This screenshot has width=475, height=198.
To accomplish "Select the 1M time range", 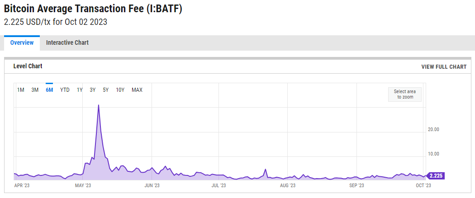I will [x=21, y=90].
